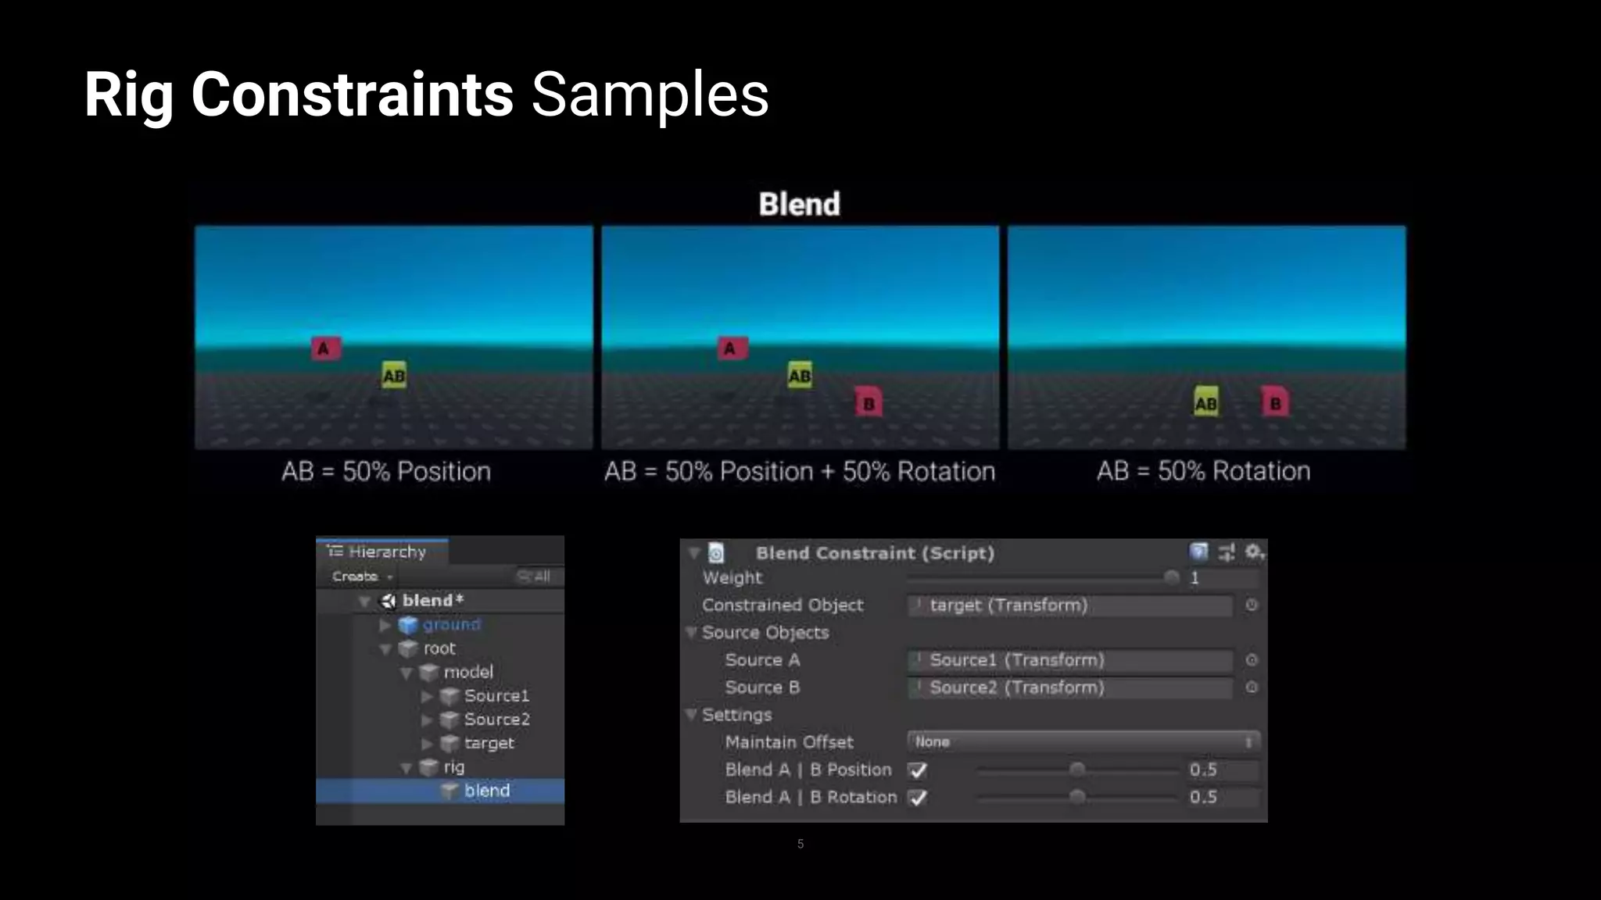Screen dimensions: 1601x900
Task: Expand the Source2 object in Hierarchy
Action: 427,720
